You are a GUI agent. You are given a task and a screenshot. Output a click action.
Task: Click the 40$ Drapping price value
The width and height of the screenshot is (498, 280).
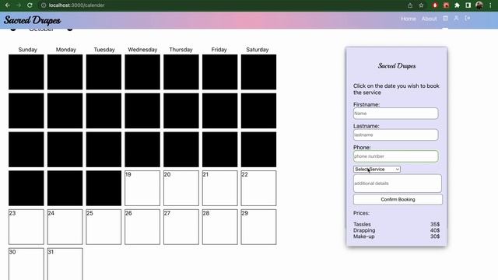pos(435,230)
